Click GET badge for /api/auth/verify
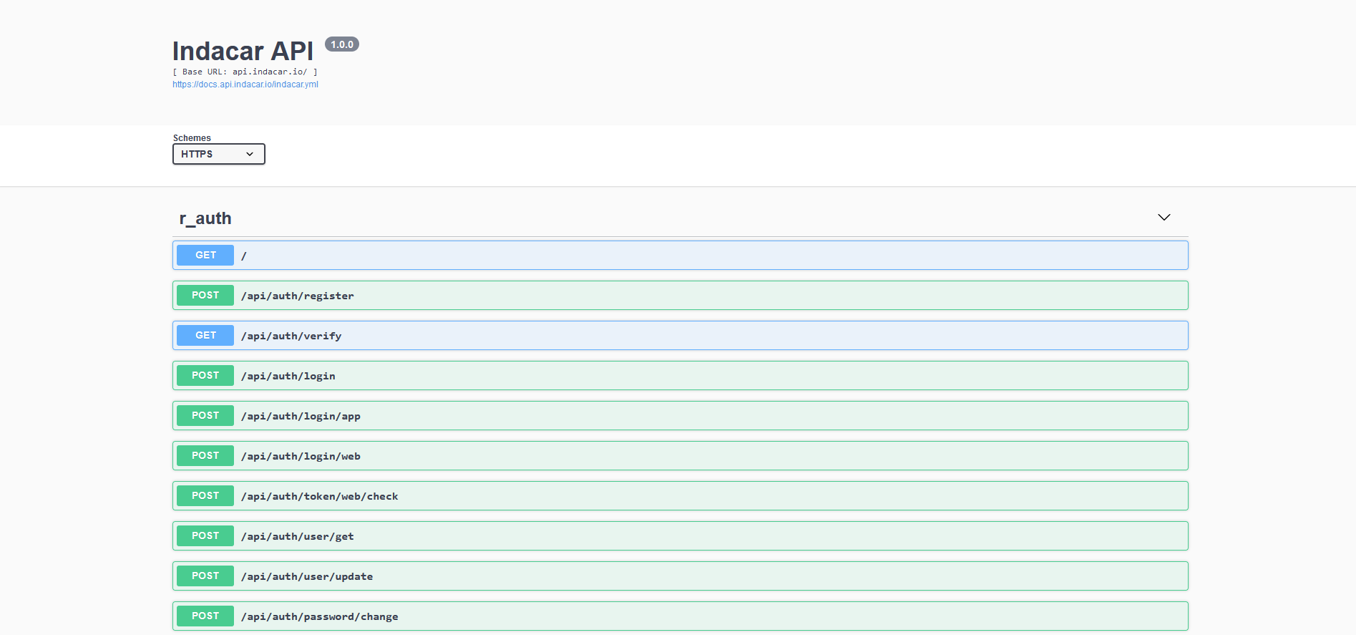Viewport: 1356px width, 635px height. [205, 336]
